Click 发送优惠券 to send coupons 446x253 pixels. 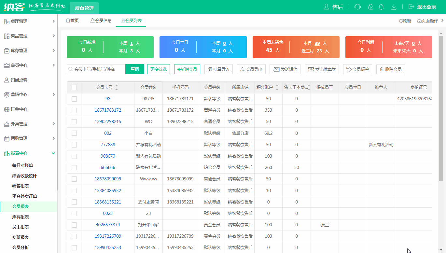322,69
